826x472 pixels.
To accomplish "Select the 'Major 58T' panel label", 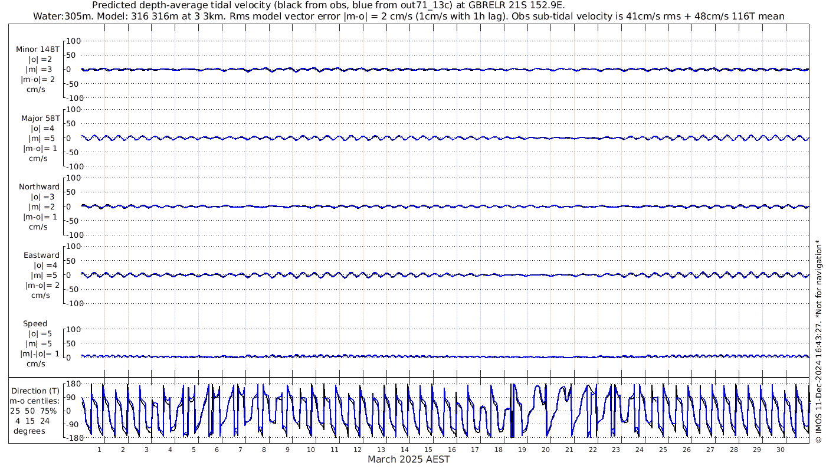I will coord(41,118).
